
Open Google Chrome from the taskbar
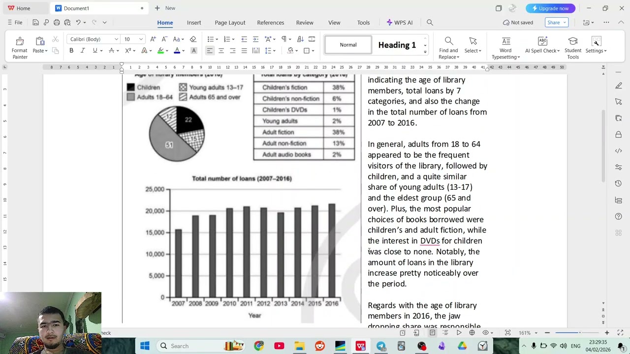tap(259, 346)
